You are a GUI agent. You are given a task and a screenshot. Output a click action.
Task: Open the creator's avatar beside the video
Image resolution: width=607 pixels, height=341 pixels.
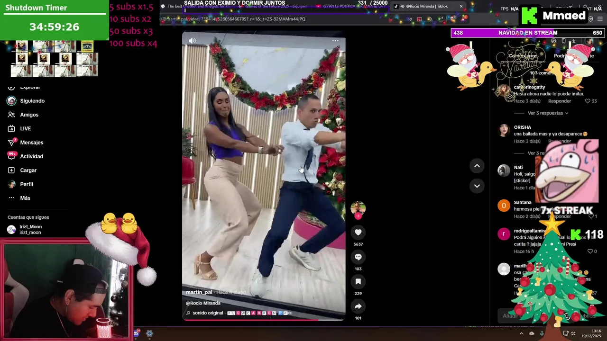tap(358, 208)
